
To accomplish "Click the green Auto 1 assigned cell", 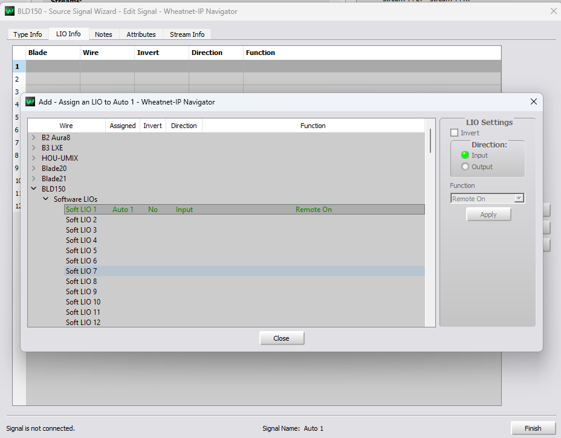I will [123, 210].
